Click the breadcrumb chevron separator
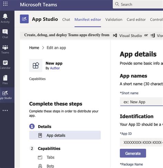Viewport: 163px width, 168px height. tap(43, 48)
